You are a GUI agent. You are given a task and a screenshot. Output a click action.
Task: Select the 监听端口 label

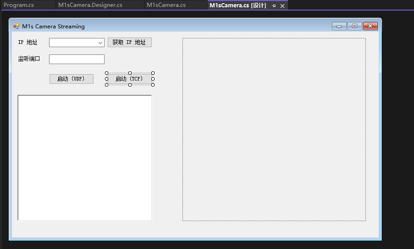coord(29,59)
